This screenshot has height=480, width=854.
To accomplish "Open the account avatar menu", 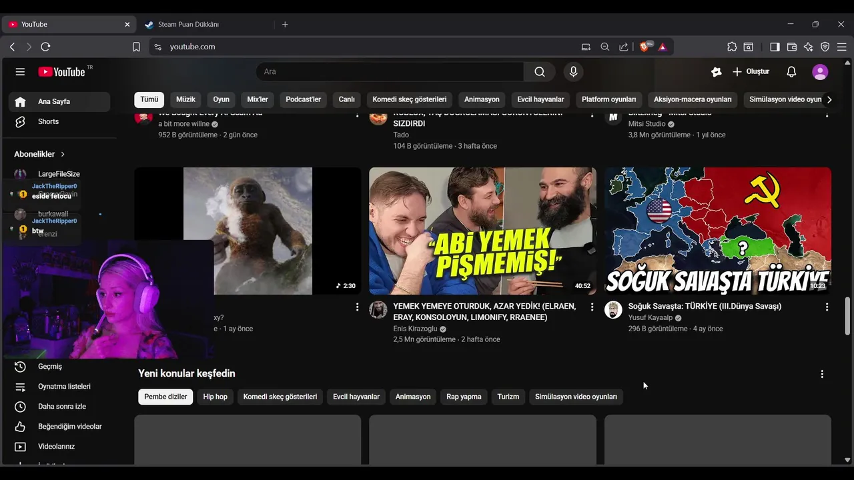I will pyautogui.click(x=820, y=72).
